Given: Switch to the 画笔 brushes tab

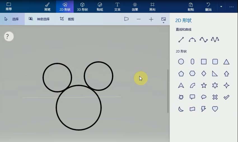Looking at the screenshot, I should 47,6.
